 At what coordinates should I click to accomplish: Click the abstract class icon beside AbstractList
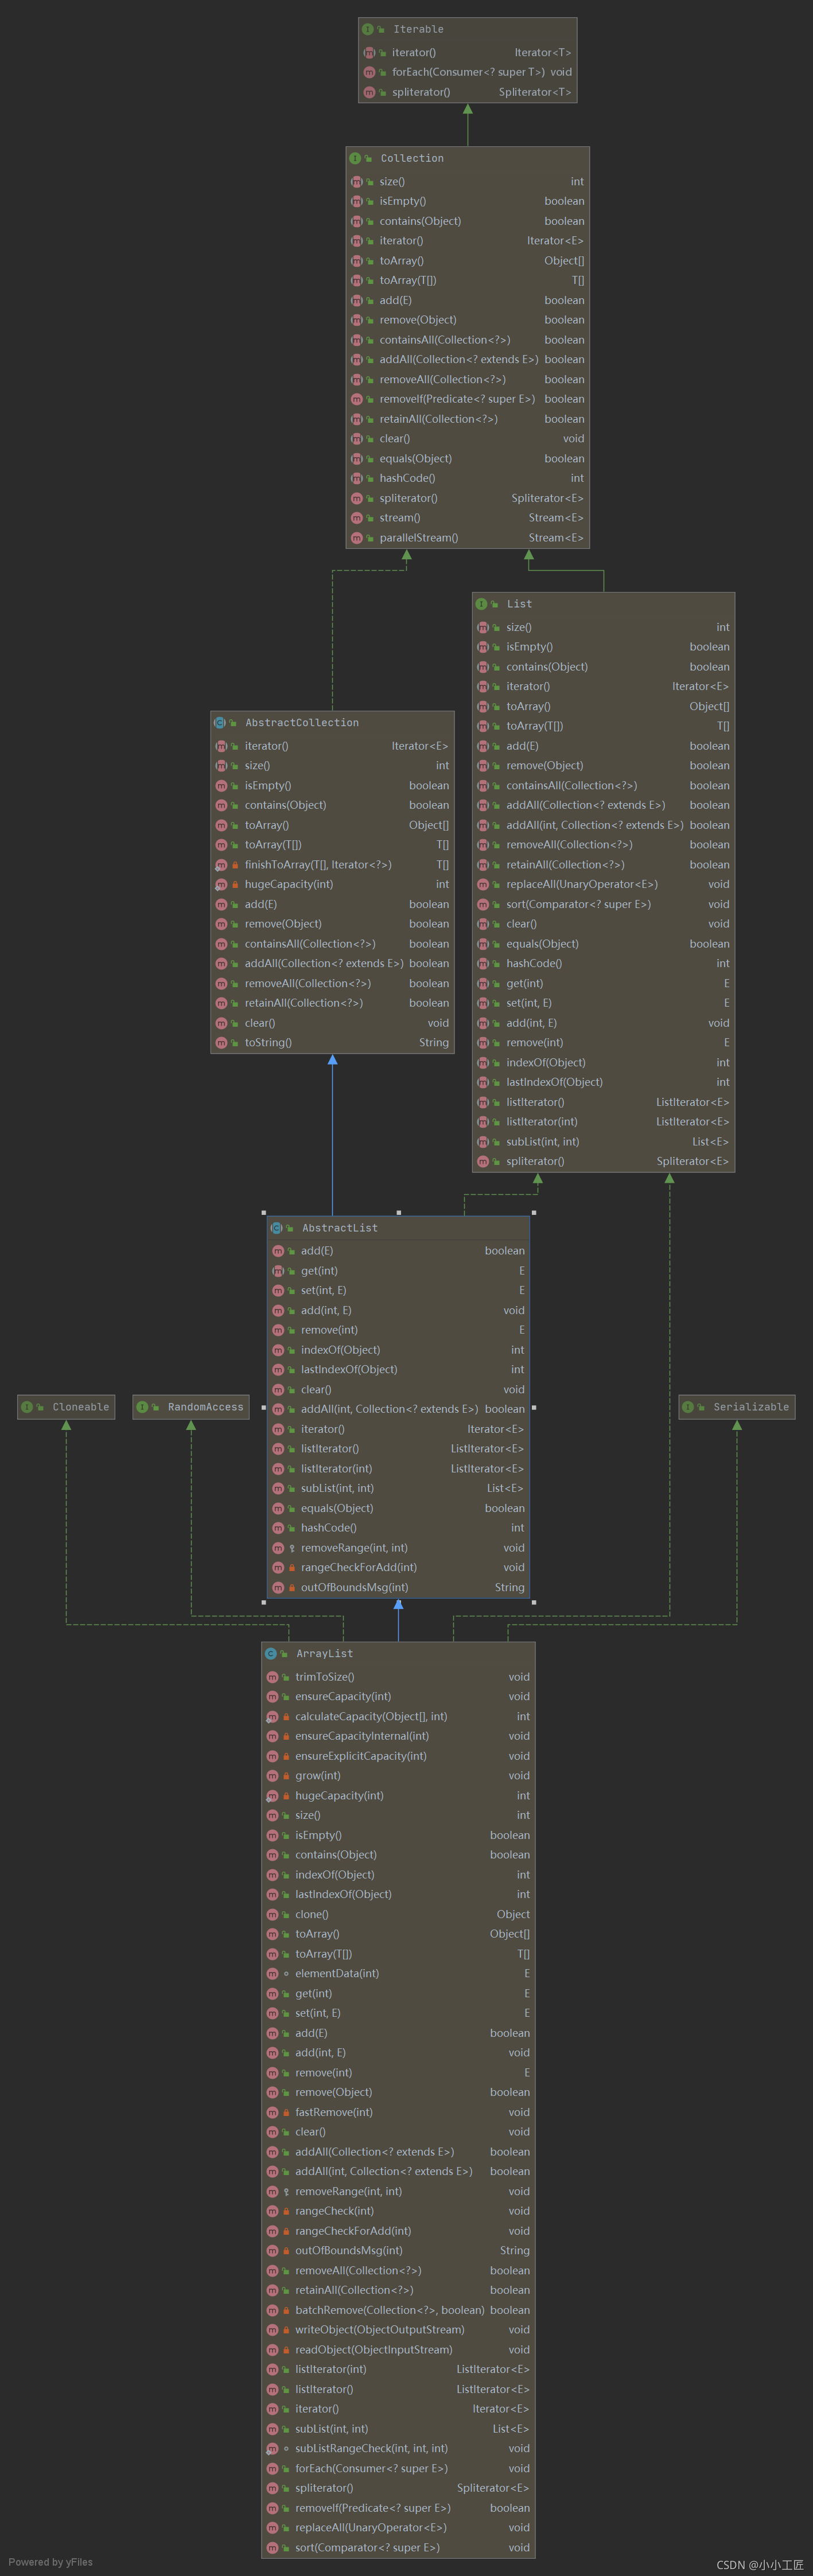coord(276,1228)
